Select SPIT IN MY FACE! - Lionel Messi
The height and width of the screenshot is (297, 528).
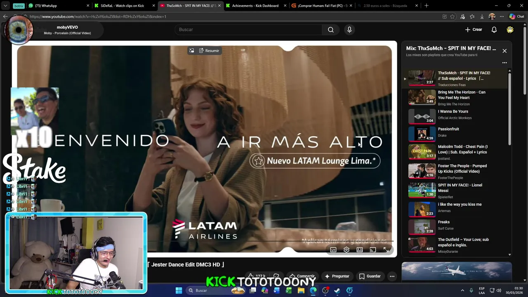pos(455,190)
